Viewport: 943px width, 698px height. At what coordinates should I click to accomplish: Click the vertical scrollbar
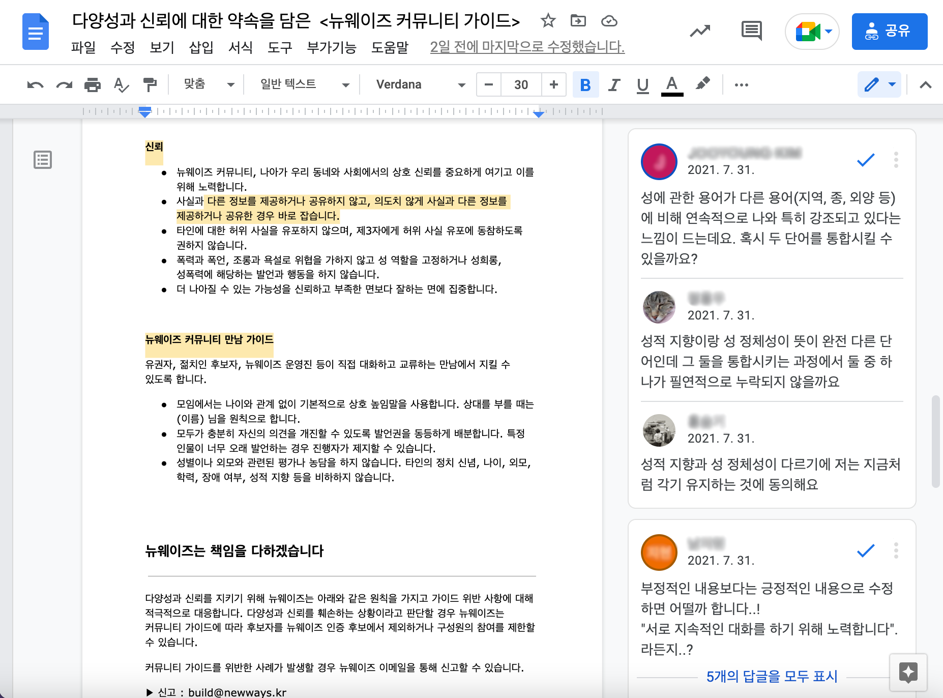pyautogui.click(x=935, y=441)
